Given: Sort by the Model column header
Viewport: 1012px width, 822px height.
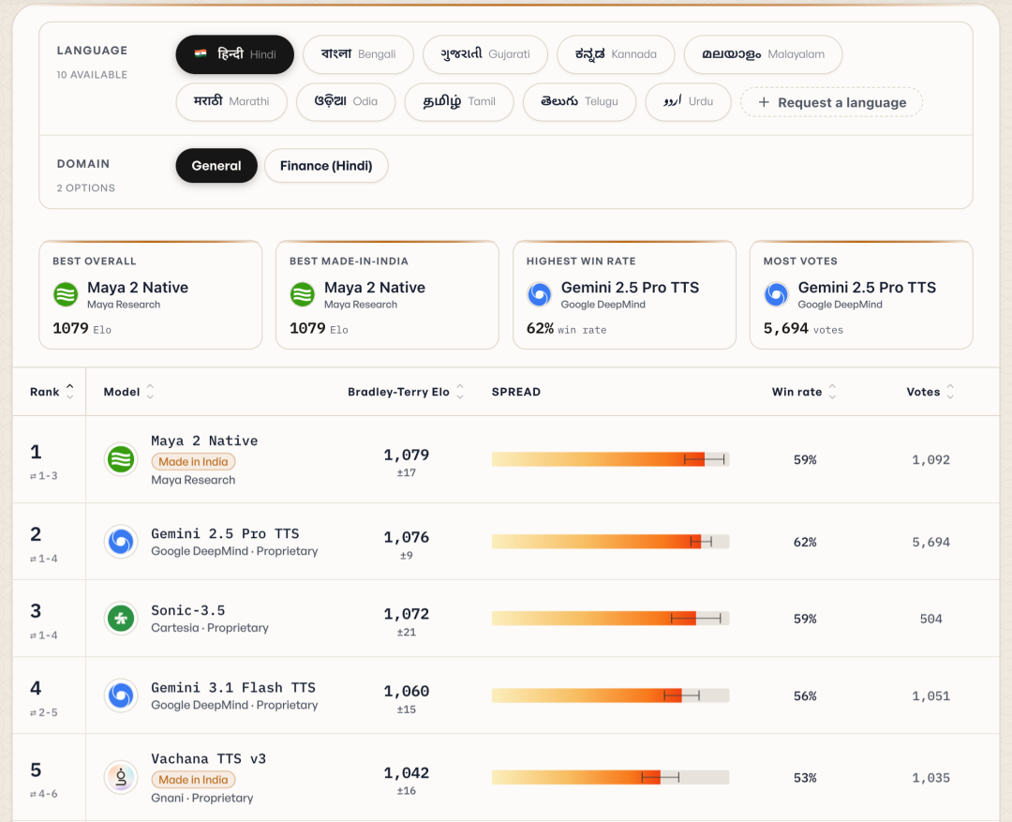Looking at the screenshot, I should tap(129, 391).
